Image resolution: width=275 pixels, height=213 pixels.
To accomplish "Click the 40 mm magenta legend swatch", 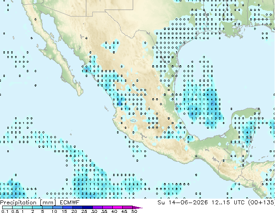I will coord(118,207).
